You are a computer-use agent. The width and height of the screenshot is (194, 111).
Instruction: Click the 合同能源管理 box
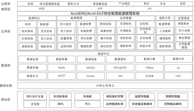coord(184,46)
